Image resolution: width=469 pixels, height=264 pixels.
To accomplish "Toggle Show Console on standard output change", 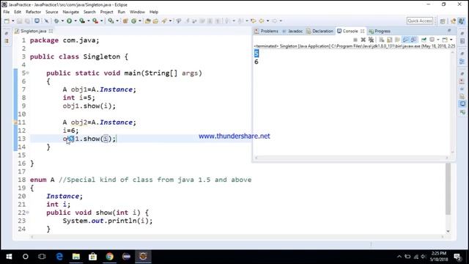I will [405, 40].
